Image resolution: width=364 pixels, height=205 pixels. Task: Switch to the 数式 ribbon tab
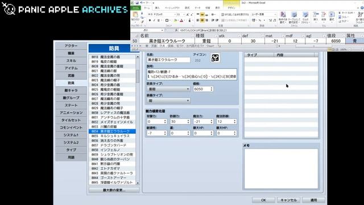187,8
